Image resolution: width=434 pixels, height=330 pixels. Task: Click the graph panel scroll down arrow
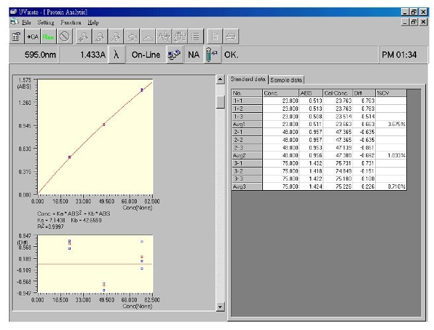point(220,306)
